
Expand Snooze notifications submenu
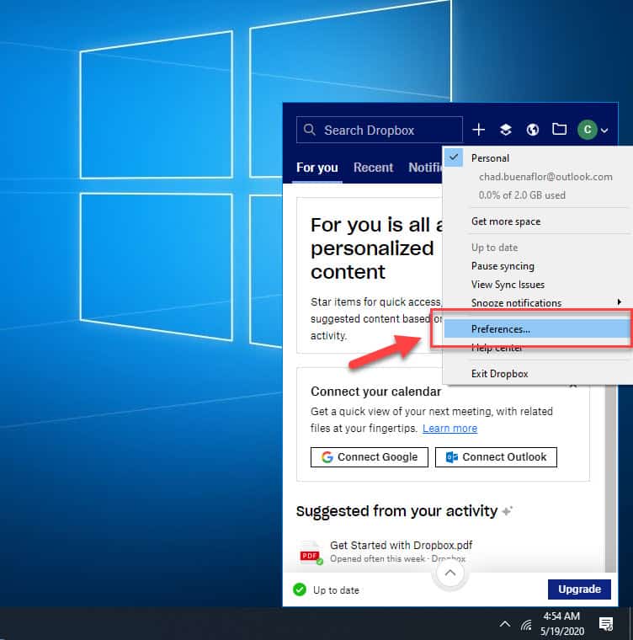point(536,303)
